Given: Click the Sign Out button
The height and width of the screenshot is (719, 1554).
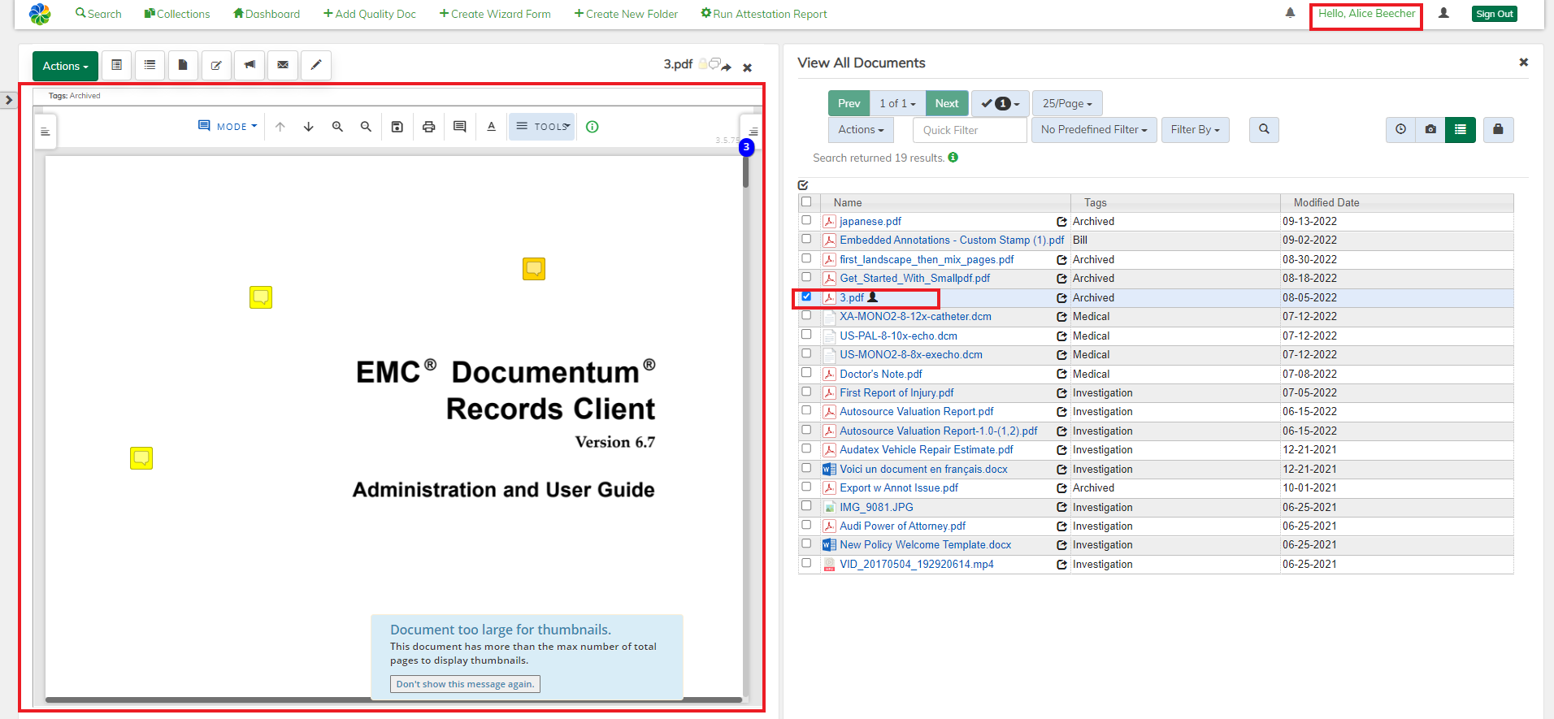Looking at the screenshot, I should (1494, 14).
